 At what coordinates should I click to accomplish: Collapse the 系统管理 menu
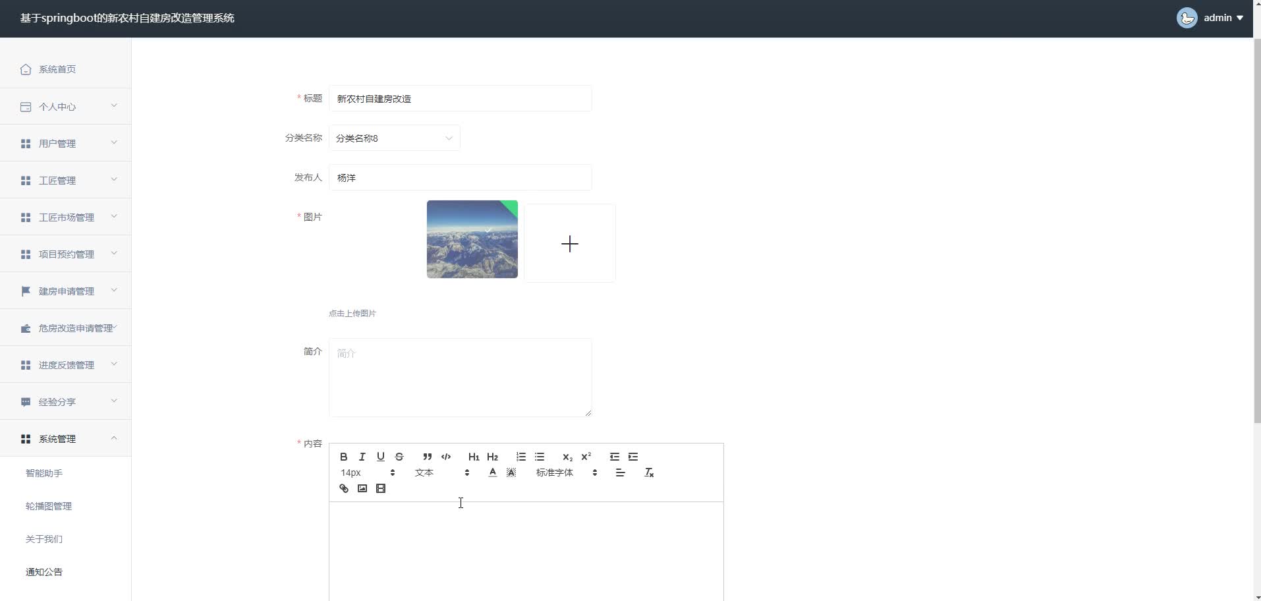(x=66, y=438)
